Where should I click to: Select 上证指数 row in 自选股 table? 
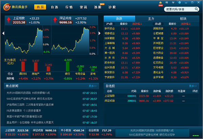pyautogui.click(x=151, y=96)
